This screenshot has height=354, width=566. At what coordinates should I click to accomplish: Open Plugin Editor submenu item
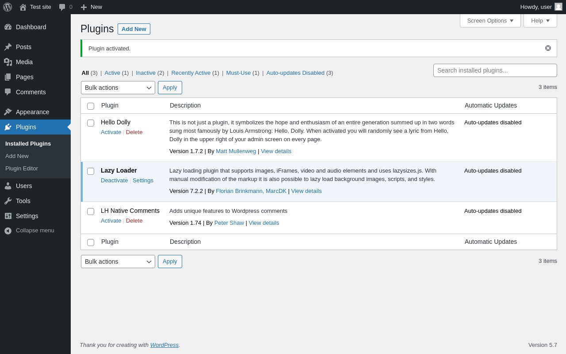22,169
